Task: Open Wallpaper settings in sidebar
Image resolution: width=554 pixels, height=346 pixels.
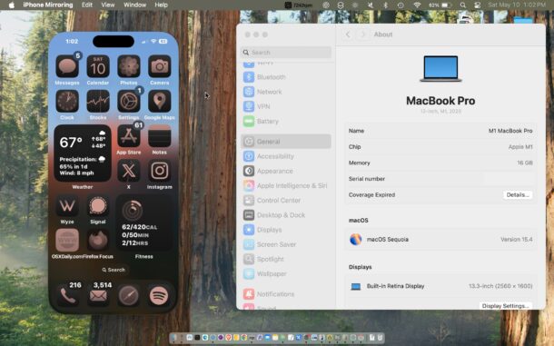Action: coord(286,274)
